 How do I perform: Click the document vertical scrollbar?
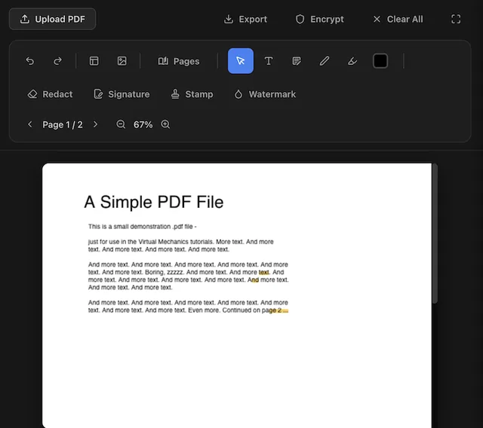coord(435,234)
